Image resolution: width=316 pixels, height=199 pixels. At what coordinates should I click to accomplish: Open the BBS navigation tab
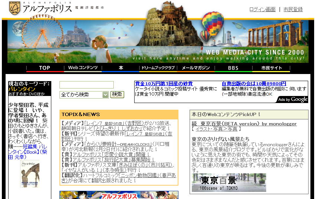(x=233, y=68)
